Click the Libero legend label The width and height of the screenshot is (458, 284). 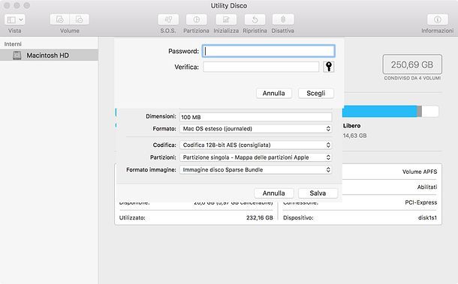[x=351, y=126]
